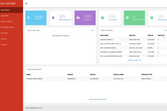167x111 pixels.
Task: Click the 509 Parts Reminder count
Action: 62,16
